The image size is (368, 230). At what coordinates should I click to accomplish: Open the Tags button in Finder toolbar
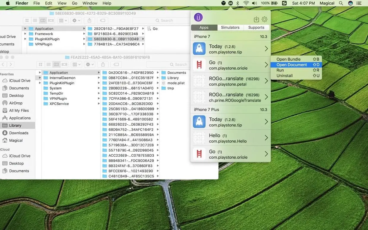pyautogui.click(x=102, y=20)
